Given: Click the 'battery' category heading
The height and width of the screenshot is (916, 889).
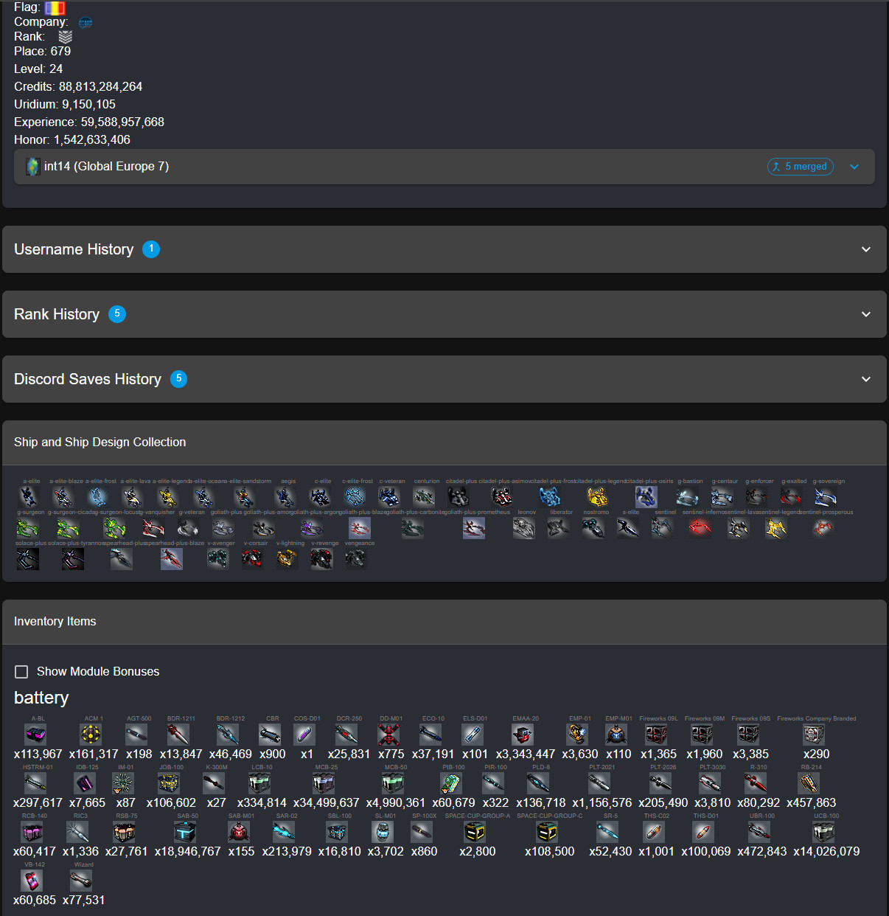Looking at the screenshot, I should 41,698.
